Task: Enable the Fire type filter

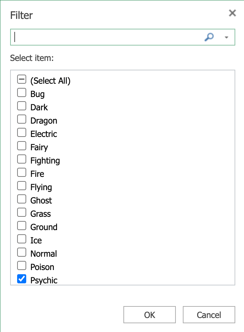Action: tap(22, 172)
